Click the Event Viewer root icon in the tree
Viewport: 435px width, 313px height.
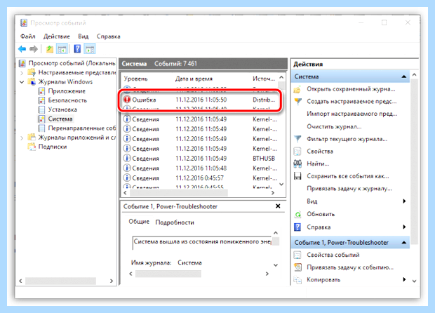[x=22, y=63]
